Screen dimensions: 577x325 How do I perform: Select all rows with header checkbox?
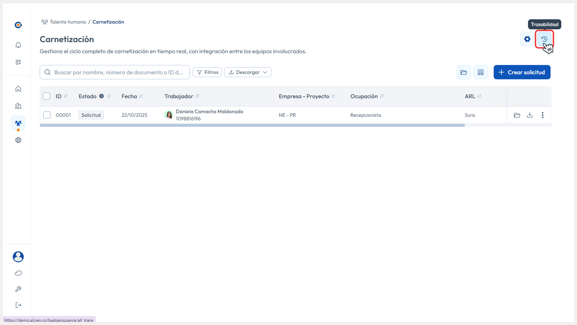[x=46, y=96]
